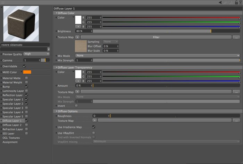Viewport: 243px width, 164px height.
Task: Select the Reflection Layer tab
Action: click(x=12, y=95)
